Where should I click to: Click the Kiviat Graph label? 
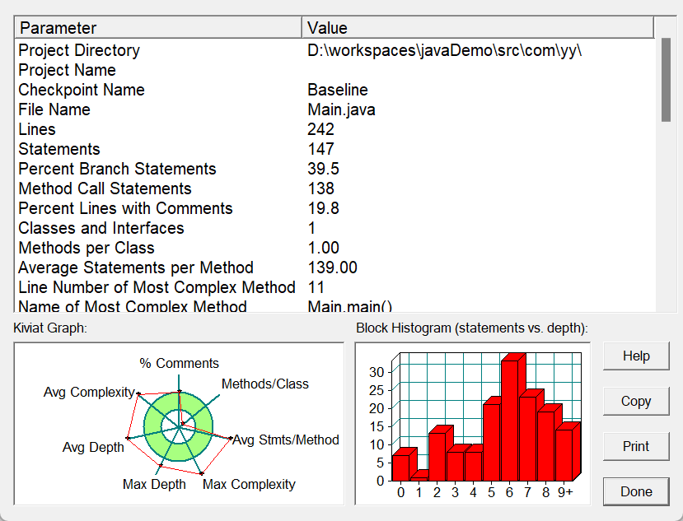coord(50,328)
